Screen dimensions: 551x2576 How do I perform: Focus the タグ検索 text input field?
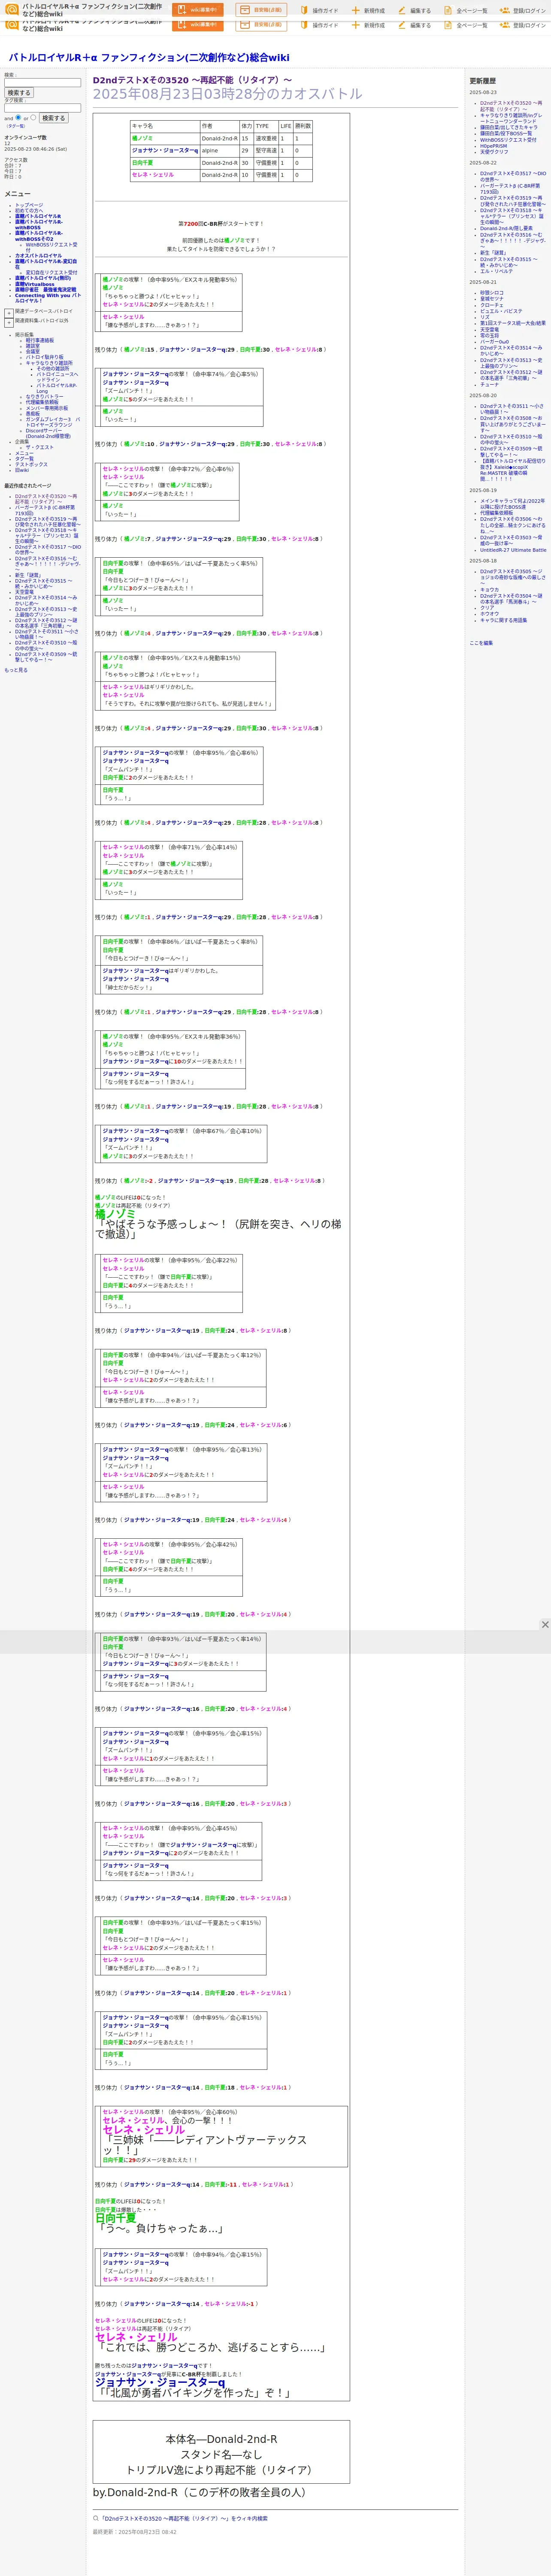pyautogui.click(x=42, y=108)
